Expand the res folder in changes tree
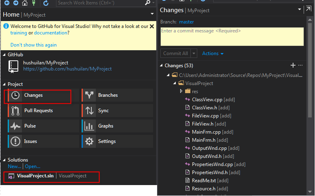 181,92
